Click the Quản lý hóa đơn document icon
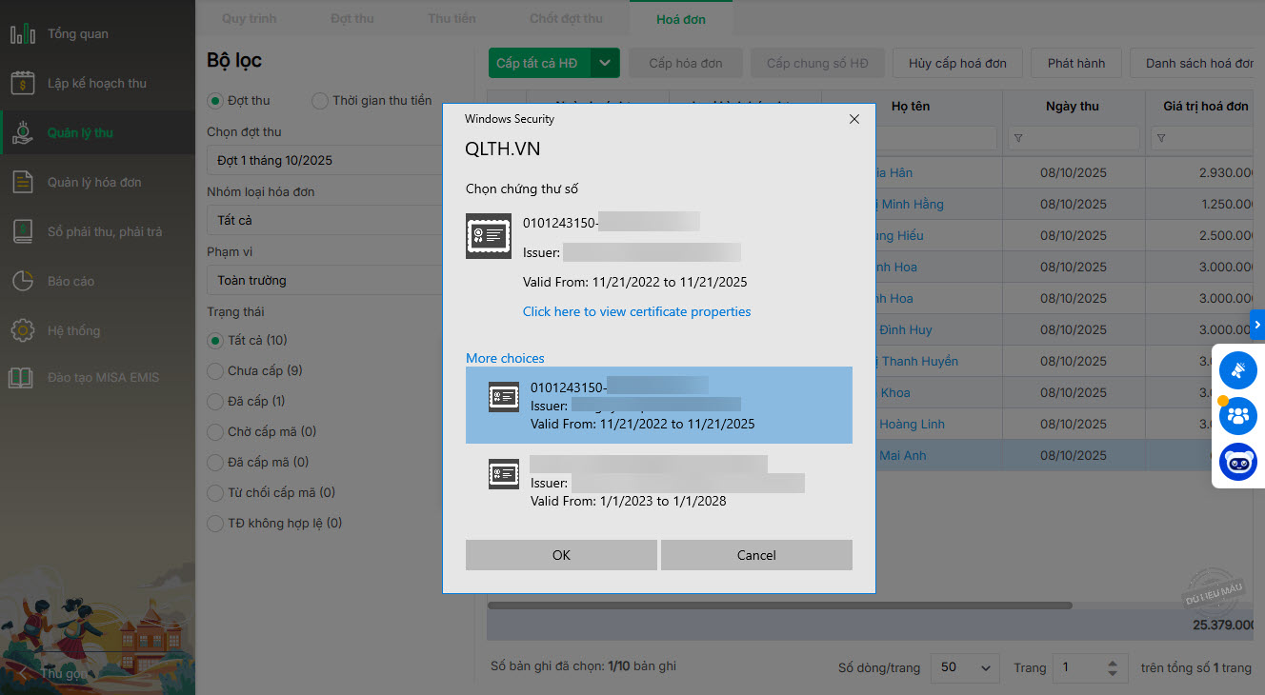The image size is (1265, 695). point(23,183)
